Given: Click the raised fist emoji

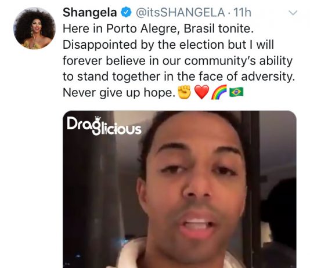Looking at the screenshot, I should click(x=185, y=92).
